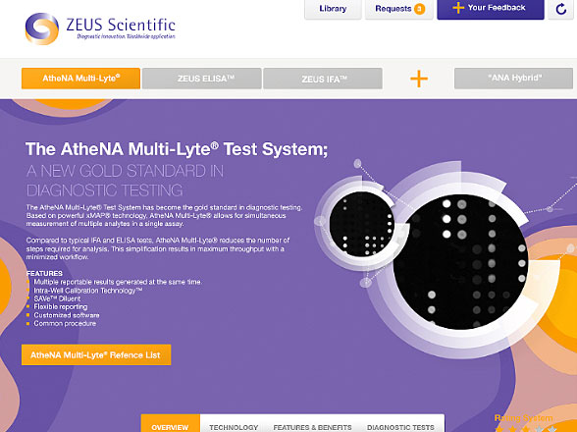Open AtheNA Multi-Lyte Refence List
The image size is (577, 432).
tap(96, 354)
